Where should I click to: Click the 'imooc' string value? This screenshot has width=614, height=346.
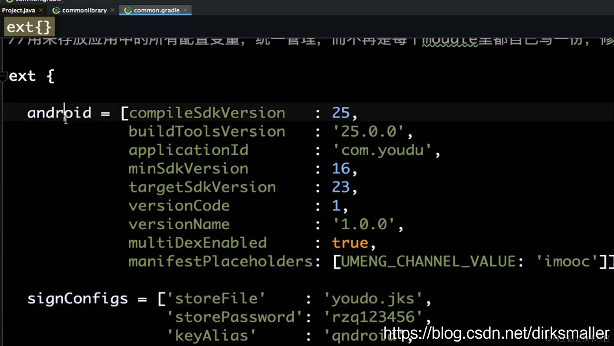(567, 261)
